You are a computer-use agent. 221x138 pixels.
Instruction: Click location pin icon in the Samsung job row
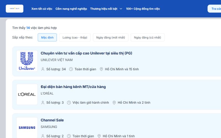[x=99, y=136]
